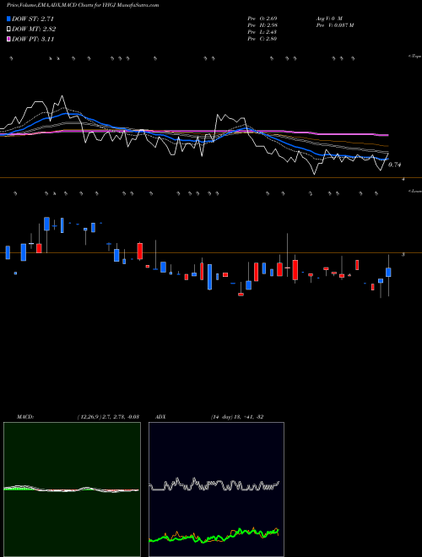Click the MACD: heading label
Image resolution: width=422 pixels, height=557 pixels.
[x=24, y=416]
